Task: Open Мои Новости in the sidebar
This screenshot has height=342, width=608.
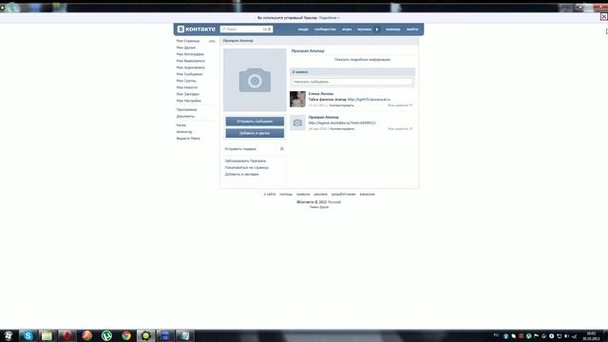Action: [187, 87]
